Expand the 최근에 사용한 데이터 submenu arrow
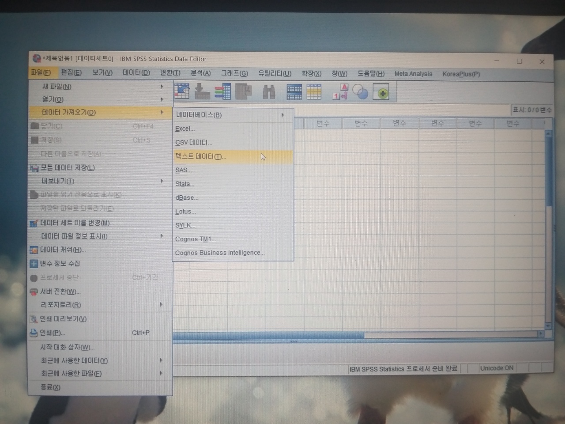Image resolution: width=565 pixels, height=424 pixels. click(x=161, y=360)
